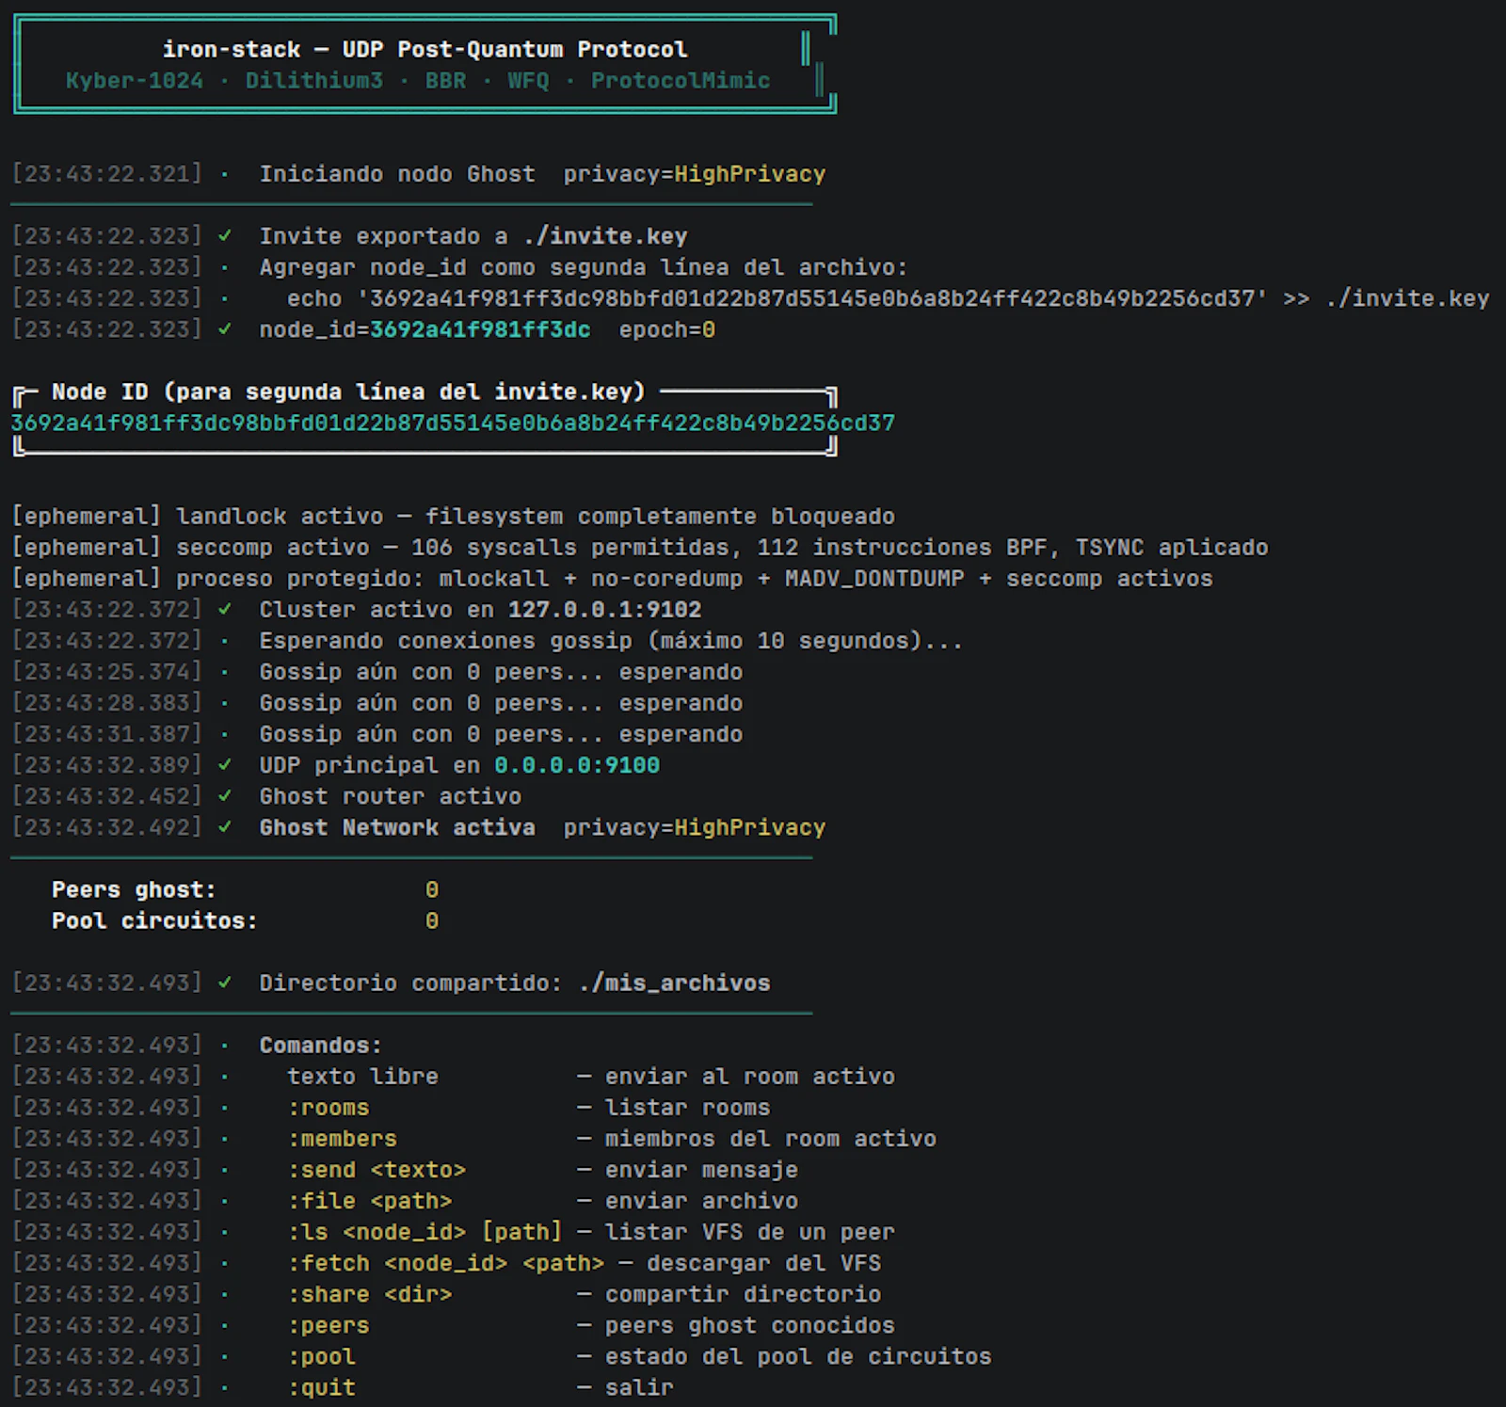Click the ':send <texto>' command
The width and height of the screenshot is (1506, 1407).
[376, 1170]
